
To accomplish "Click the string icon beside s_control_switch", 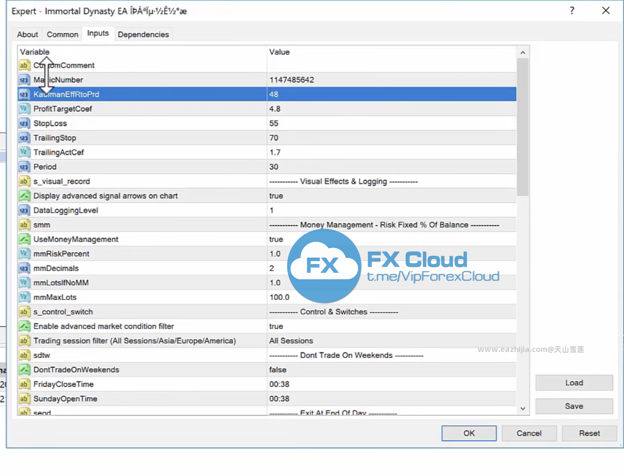I will click(x=24, y=312).
